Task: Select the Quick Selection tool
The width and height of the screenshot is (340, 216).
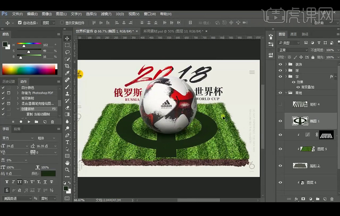Action: 67,59
